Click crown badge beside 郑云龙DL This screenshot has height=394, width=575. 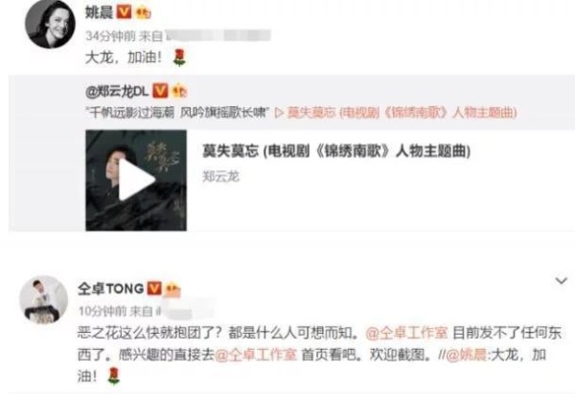[179, 91]
